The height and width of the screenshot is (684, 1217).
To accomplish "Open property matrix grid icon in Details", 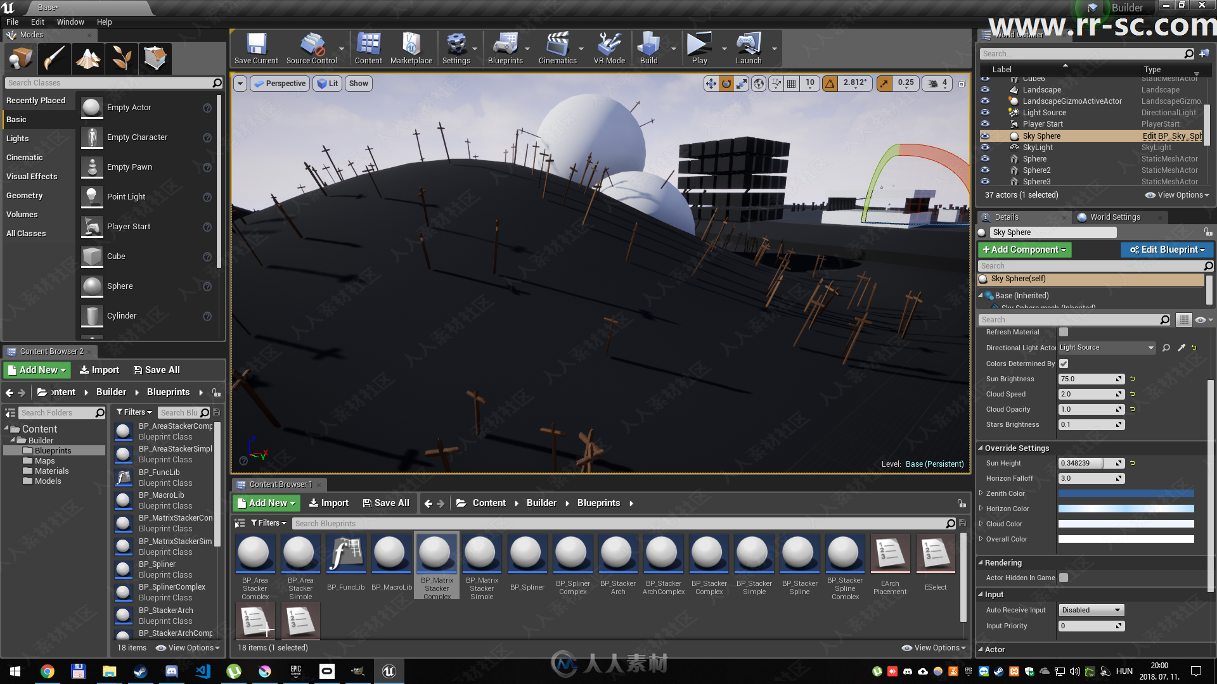I will [x=1183, y=320].
